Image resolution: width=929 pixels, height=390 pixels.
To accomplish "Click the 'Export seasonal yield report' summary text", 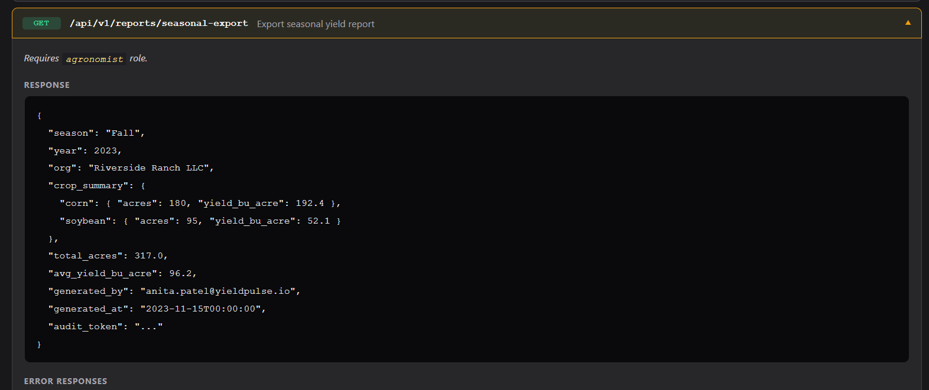I will click(316, 24).
